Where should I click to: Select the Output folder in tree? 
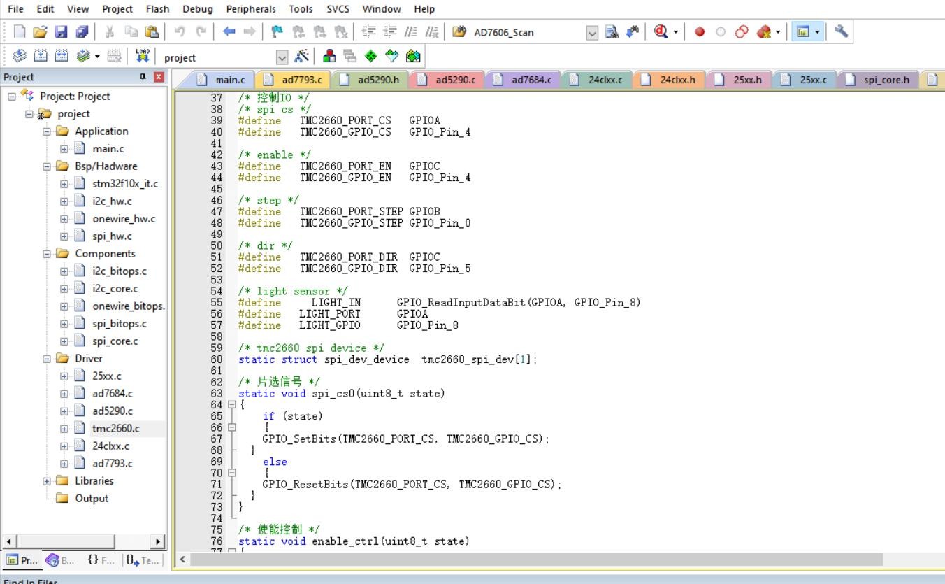coord(92,498)
